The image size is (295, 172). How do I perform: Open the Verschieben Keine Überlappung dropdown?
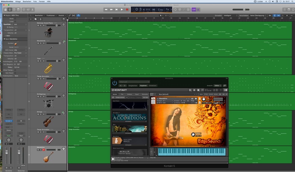258,15
